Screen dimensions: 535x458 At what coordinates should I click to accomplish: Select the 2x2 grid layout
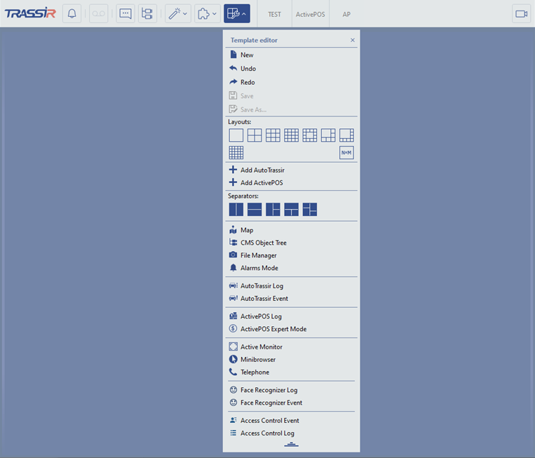click(x=255, y=135)
